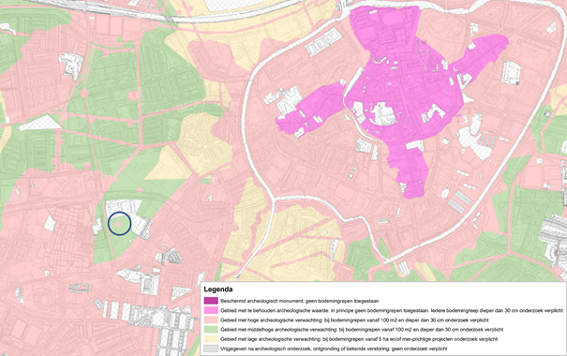Click the dark purple 'Beschermd archeologisch monument' swatch
The image size is (567, 356).
pyautogui.click(x=211, y=301)
